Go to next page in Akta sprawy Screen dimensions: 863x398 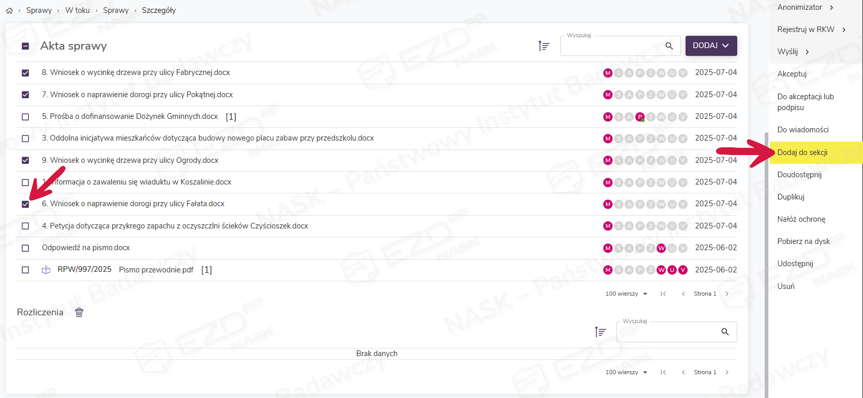(727, 294)
